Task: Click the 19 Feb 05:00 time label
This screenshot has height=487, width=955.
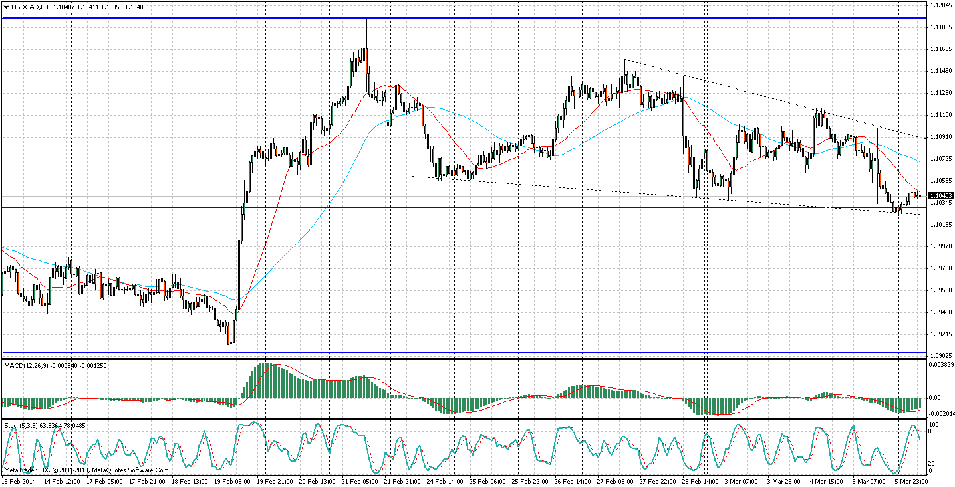Action: 233,480
